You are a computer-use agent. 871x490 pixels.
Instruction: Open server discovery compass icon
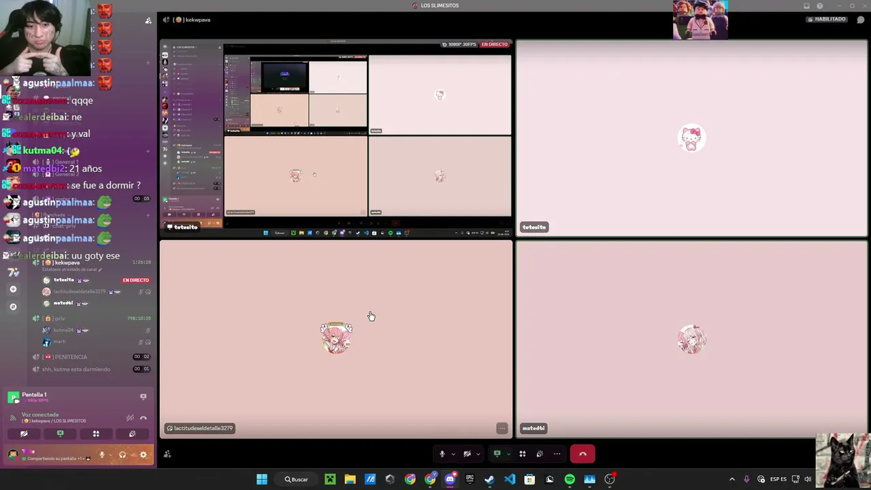13,307
